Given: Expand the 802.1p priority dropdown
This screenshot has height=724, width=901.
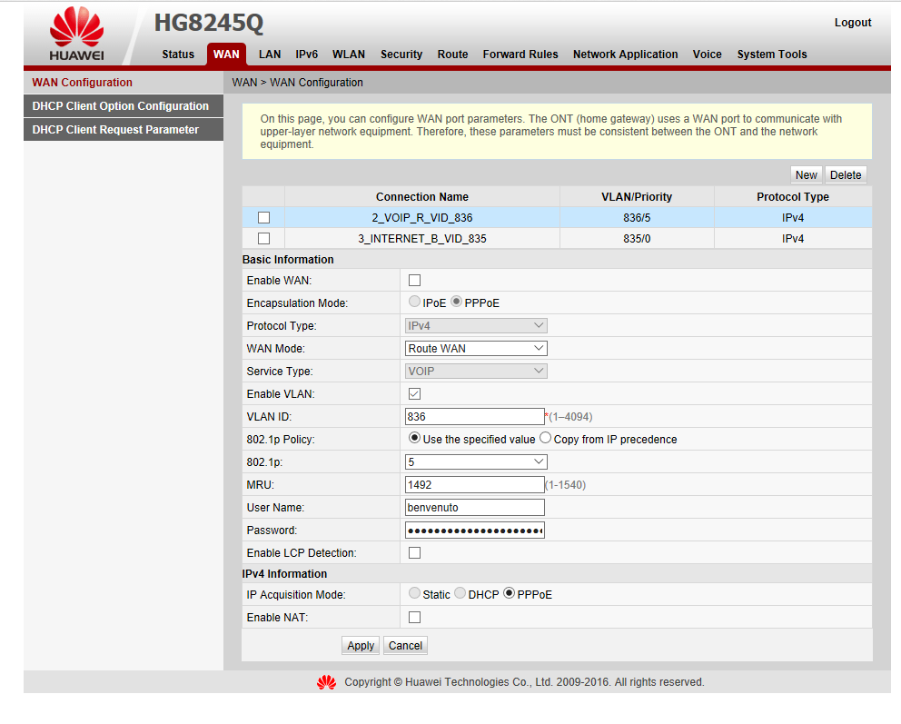Looking at the screenshot, I should [x=476, y=462].
